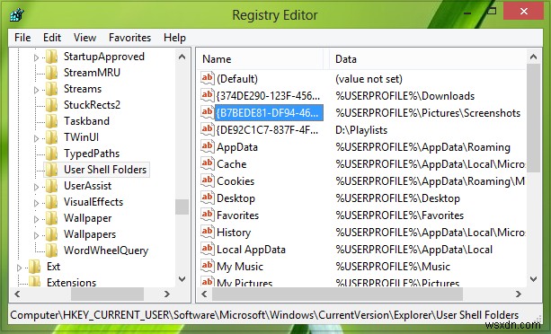The height and width of the screenshot is (334, 551).
Task: Click the folder icon beside StreamMRU
Action: pyautogui.click(x=51, y=73)
